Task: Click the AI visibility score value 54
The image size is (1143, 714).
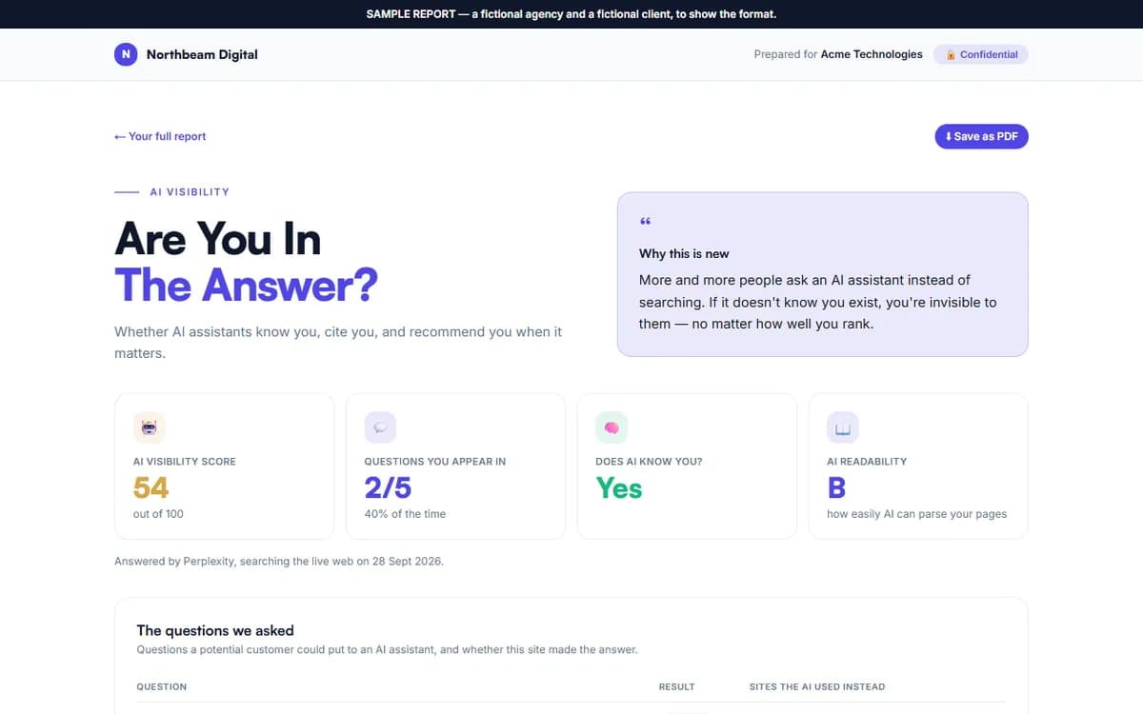Action: [151, 487]
